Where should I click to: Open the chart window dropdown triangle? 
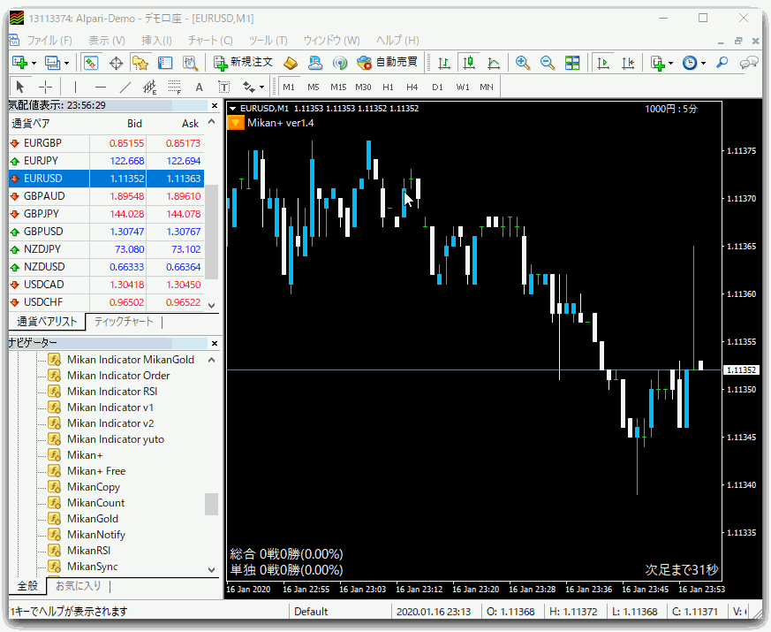pos(233,109)
